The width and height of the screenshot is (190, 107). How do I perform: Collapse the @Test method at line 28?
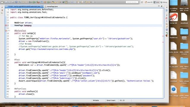click(x=9, y=60)
